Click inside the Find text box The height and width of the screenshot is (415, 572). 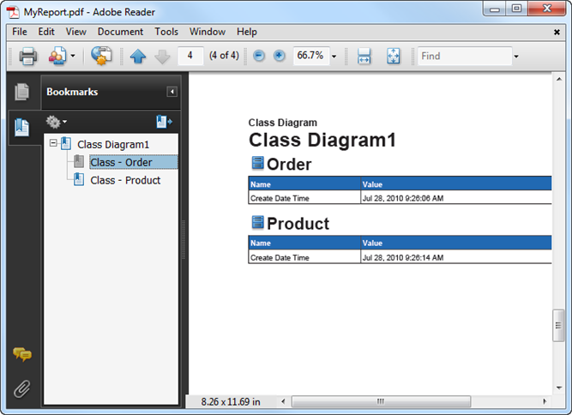[465, 56]
